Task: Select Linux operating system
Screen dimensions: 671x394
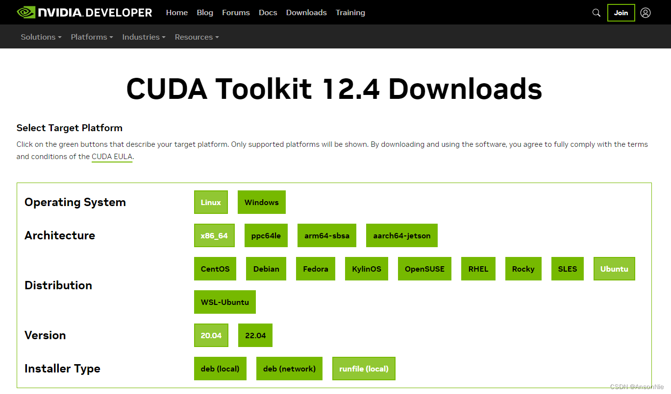Action: (211, 202)
